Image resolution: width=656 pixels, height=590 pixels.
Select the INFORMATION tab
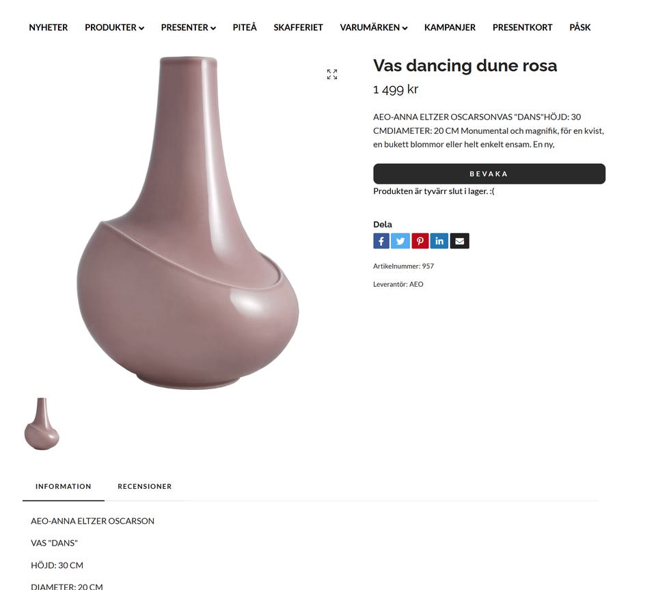click(x=63, y=486)
